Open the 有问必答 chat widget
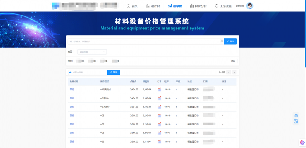 coord(296,119)
